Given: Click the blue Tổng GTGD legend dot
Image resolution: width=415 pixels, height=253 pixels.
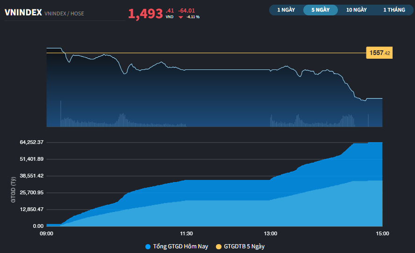Looking at the screenshot, I should pos(148,246).
